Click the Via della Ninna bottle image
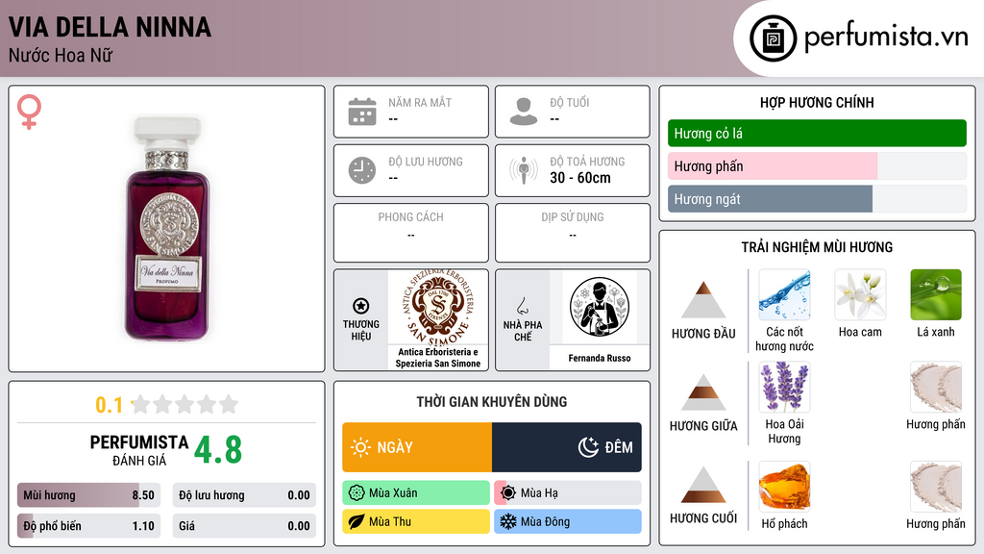984x554 pixels. [x=167, y=229]
